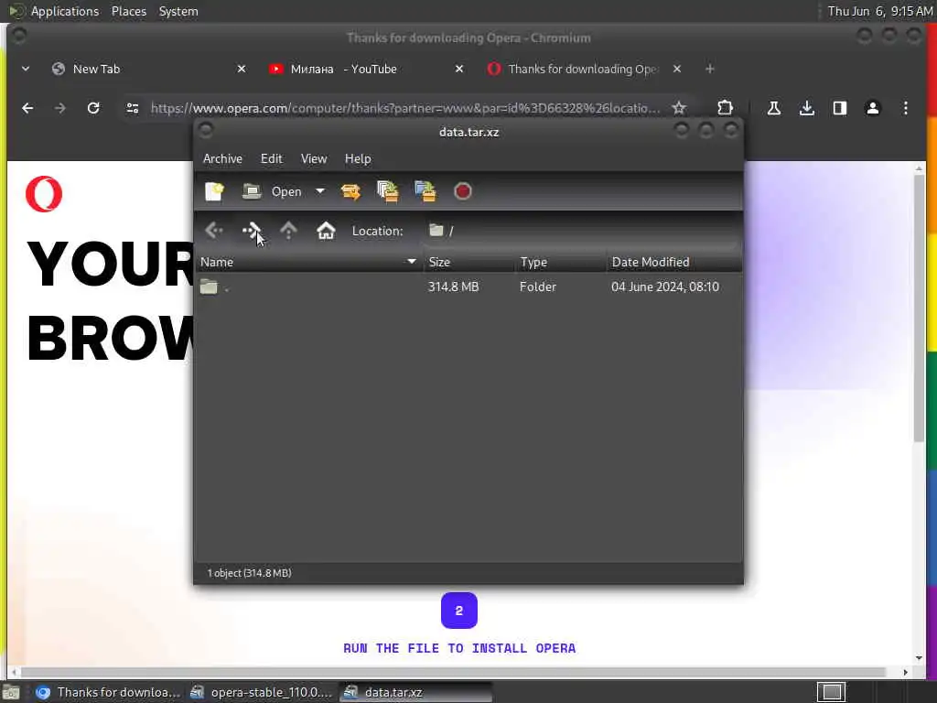Go forward using archive manager forward arrow
937x703 pixels.
pos(251,230)
